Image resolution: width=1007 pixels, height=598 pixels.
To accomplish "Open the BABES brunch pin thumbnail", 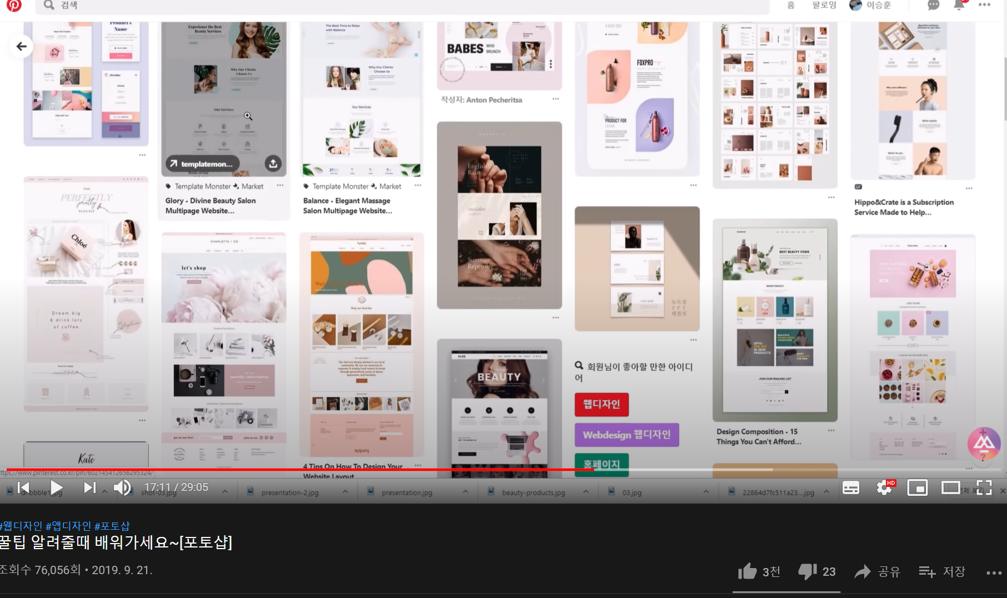I will [x=499, y=56].
